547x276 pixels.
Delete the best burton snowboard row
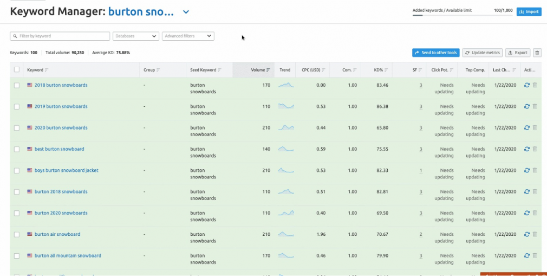(535, 149)
